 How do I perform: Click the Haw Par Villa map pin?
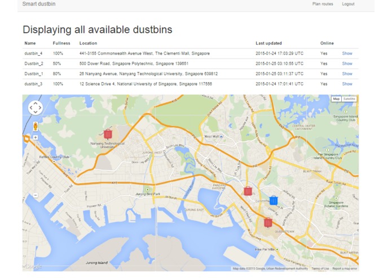277,249
